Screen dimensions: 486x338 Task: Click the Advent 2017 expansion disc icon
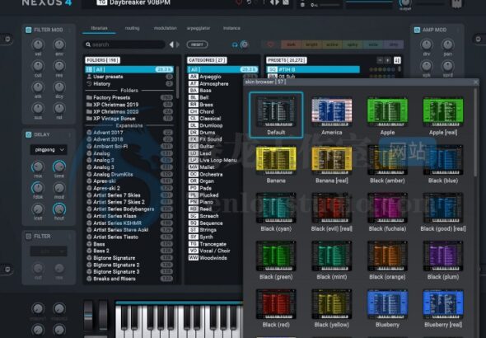pyautogui.click(x=89, y=133)
